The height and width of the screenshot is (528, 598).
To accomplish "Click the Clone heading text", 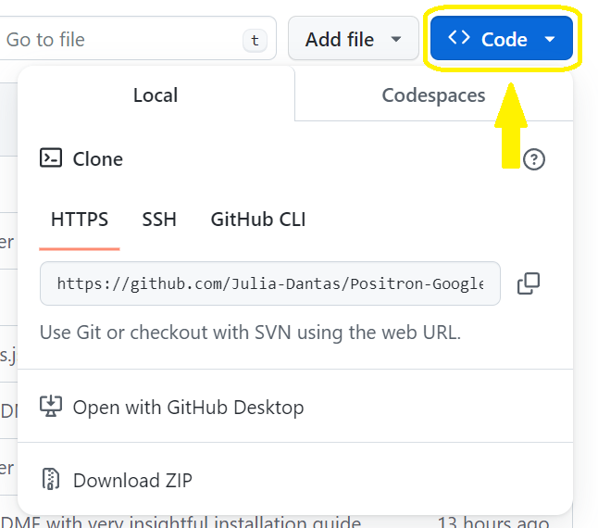I will coord(98,159).
